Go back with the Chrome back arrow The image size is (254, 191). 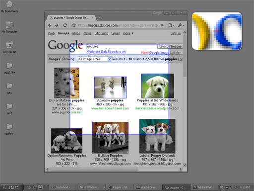click(50, 25)
